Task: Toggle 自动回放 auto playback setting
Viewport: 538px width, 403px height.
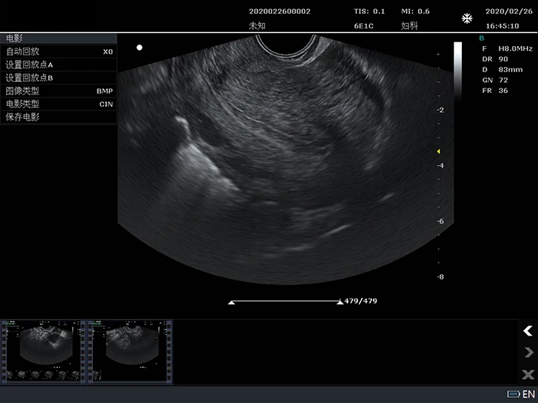Action: pyautogui.click(x=58, y=51)
